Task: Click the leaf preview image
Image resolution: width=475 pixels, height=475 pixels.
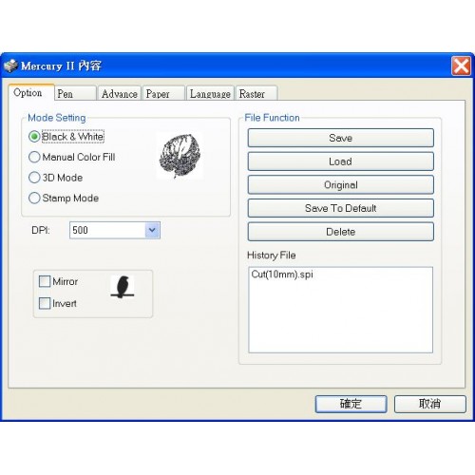Action: [x=180, y=156]
